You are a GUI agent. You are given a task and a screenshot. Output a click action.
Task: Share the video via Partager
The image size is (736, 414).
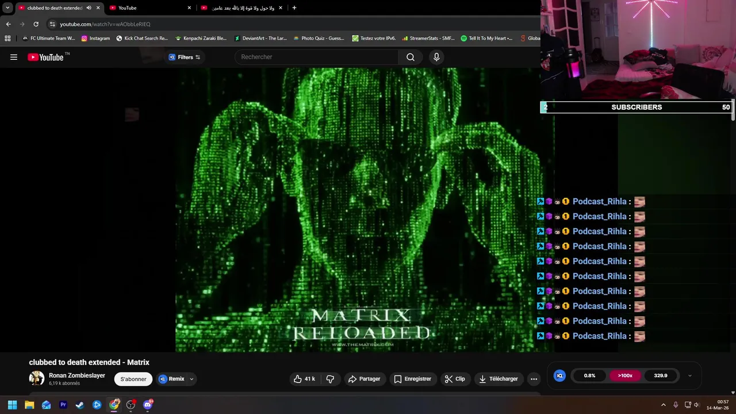point(364,379)
